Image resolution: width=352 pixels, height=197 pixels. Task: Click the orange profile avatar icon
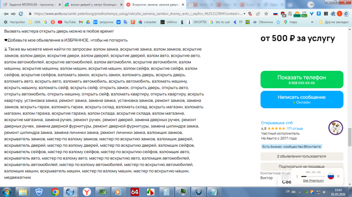(x=340, y=14)
